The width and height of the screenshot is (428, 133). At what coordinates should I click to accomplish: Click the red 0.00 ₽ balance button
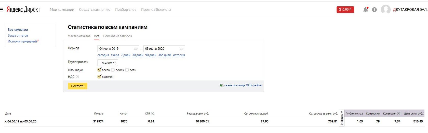click(x=345, y=10)
